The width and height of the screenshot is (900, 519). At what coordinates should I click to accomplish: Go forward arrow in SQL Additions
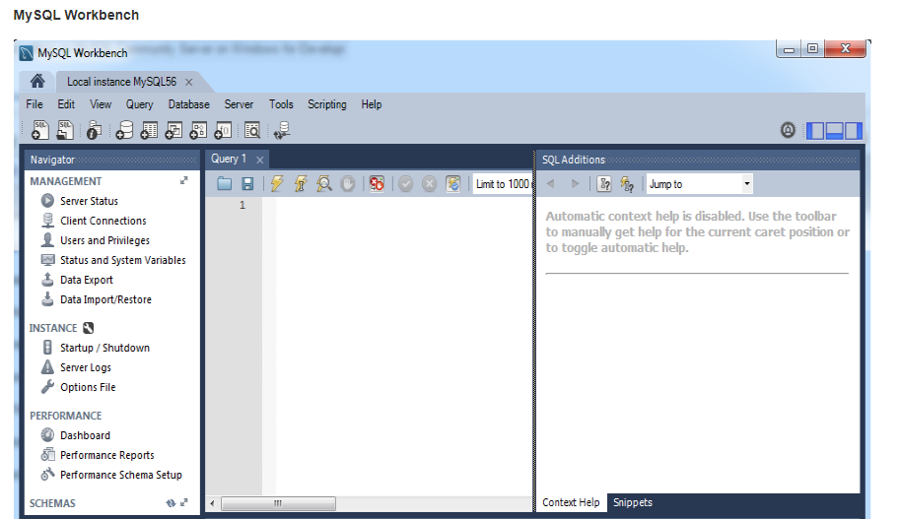575,183
